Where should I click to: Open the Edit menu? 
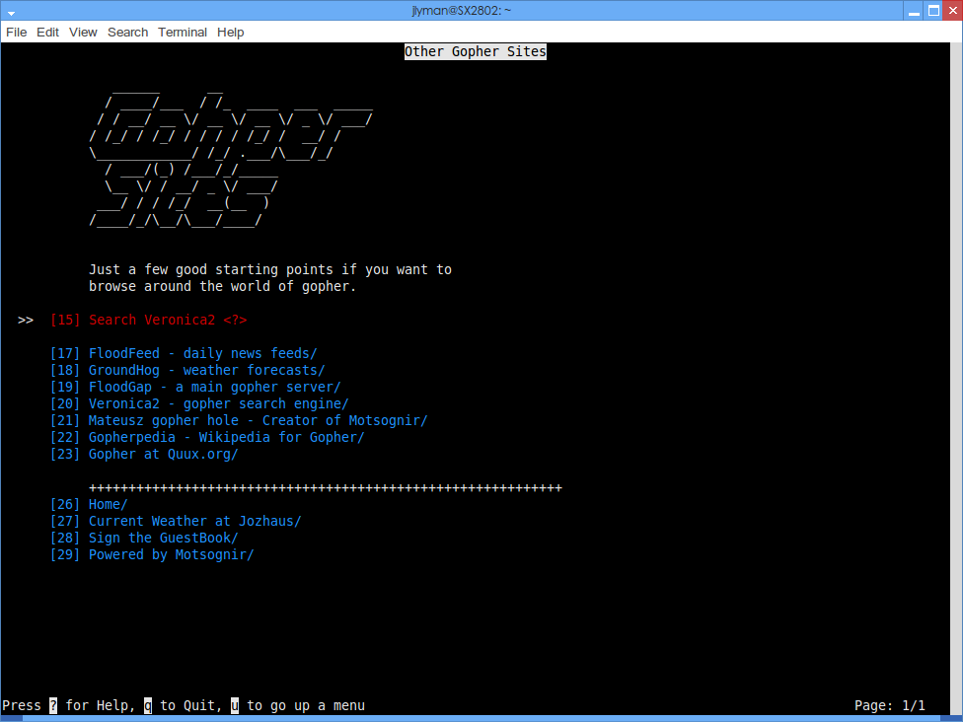(47, 33)
